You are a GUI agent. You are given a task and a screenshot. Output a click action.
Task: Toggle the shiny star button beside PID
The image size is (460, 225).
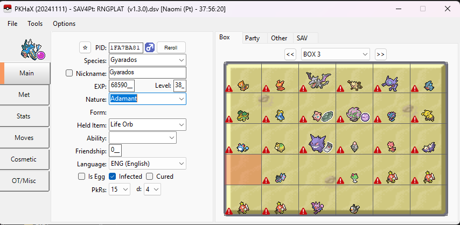pos(85,47)
